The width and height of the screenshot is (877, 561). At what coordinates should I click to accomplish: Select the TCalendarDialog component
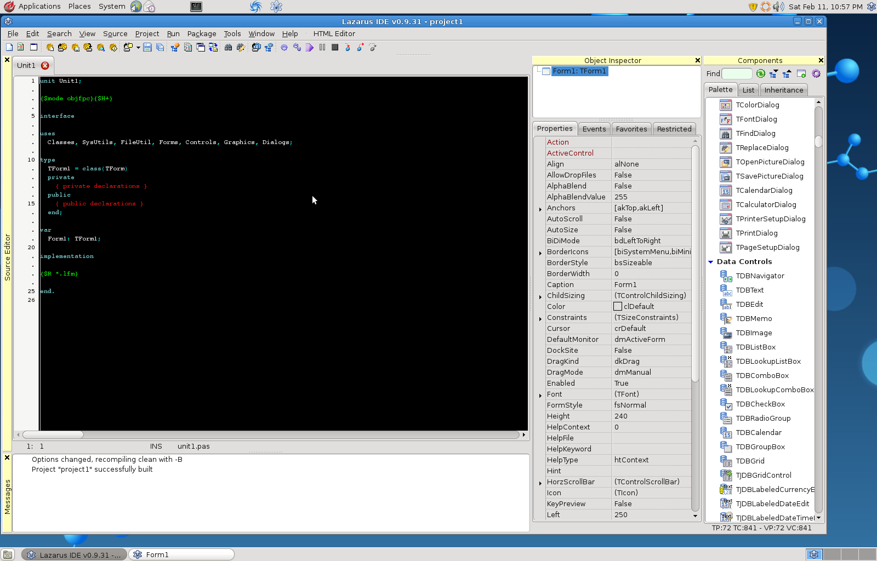[764, 190]
